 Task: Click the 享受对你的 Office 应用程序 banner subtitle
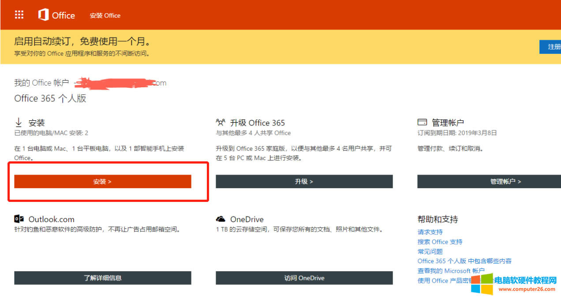click(x=82, y=54)
